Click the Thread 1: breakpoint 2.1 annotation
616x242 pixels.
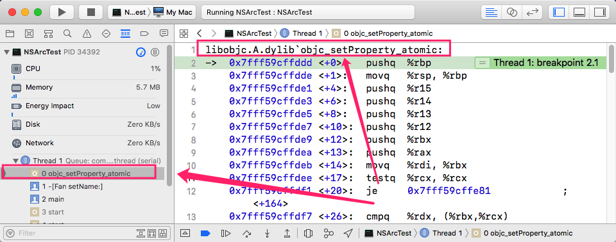[x=540, y=63]
